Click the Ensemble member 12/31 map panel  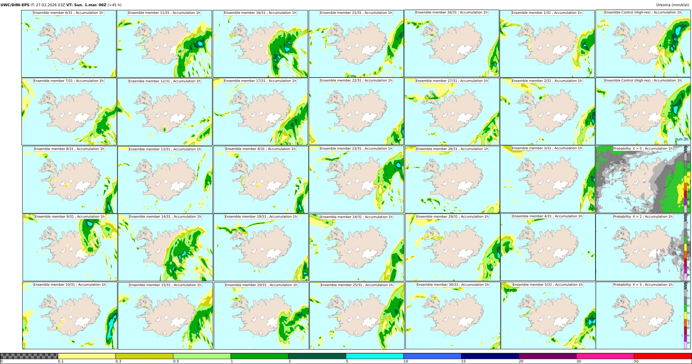[165, 112]
